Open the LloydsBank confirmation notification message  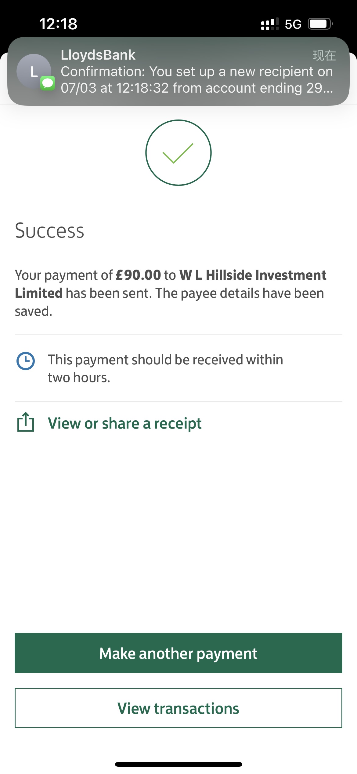click(197, 80)
